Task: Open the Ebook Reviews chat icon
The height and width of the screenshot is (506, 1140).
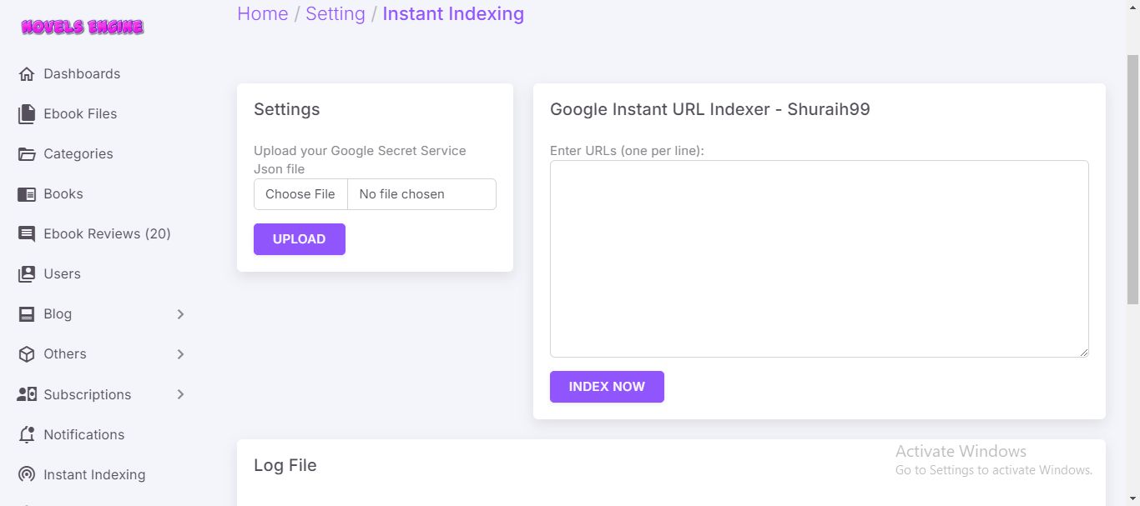Action: (27, 234)
